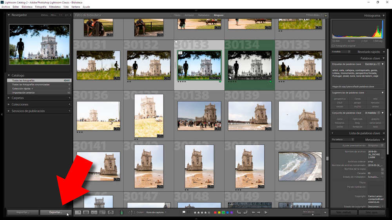This screenshot has width=392, height=220.
Task: Set navigator zoom to RELL.
Action: coord(53,15)
